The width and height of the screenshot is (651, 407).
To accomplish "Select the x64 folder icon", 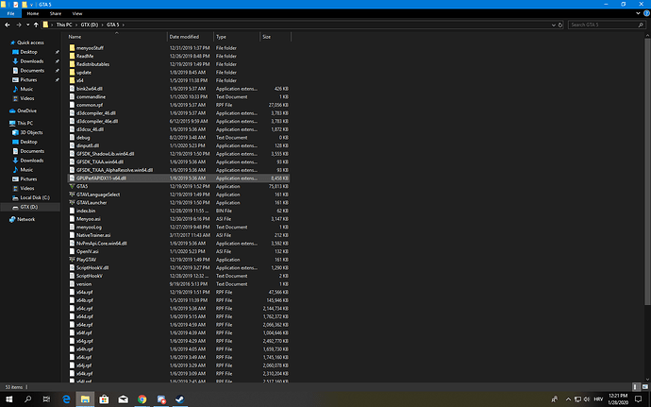I will [73, 80].
